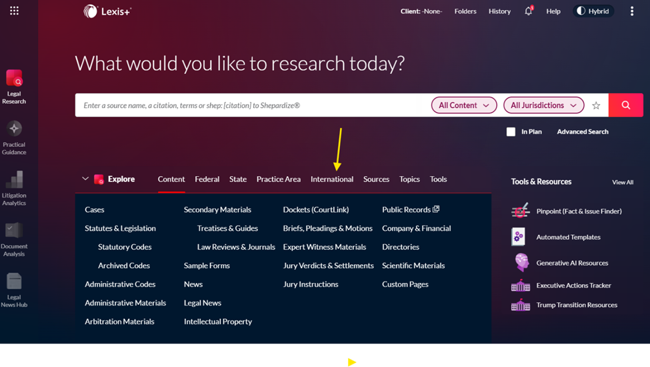Click the Generative AI Resources icon

(521, 262)
